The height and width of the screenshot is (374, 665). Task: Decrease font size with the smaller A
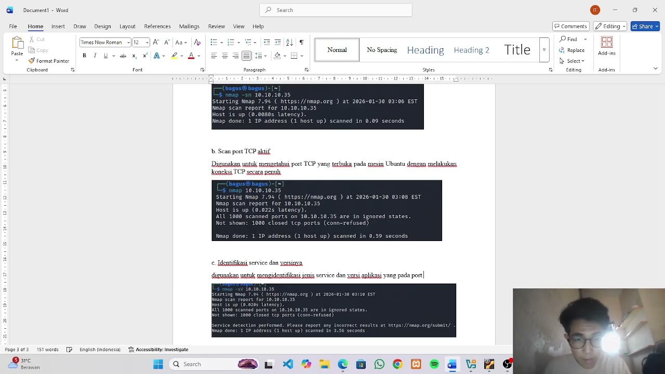[167, 42]
